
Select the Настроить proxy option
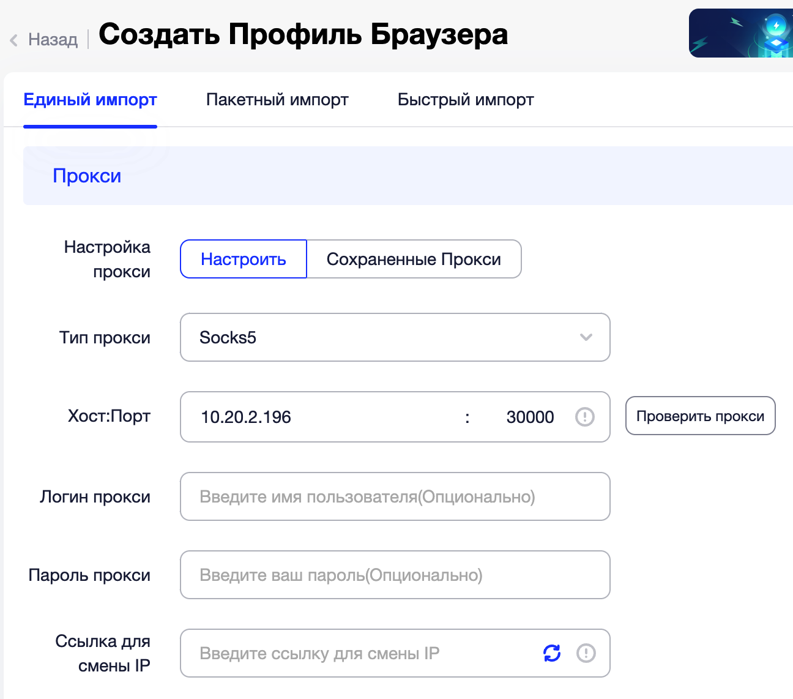tap(243, 259)
